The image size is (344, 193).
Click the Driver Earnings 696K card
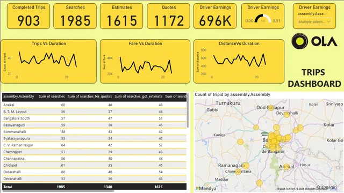215,16
